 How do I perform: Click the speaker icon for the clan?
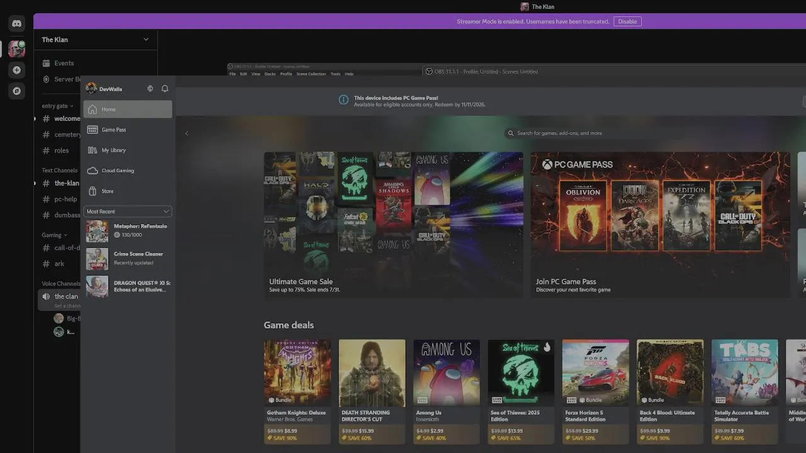pos(46,296)
